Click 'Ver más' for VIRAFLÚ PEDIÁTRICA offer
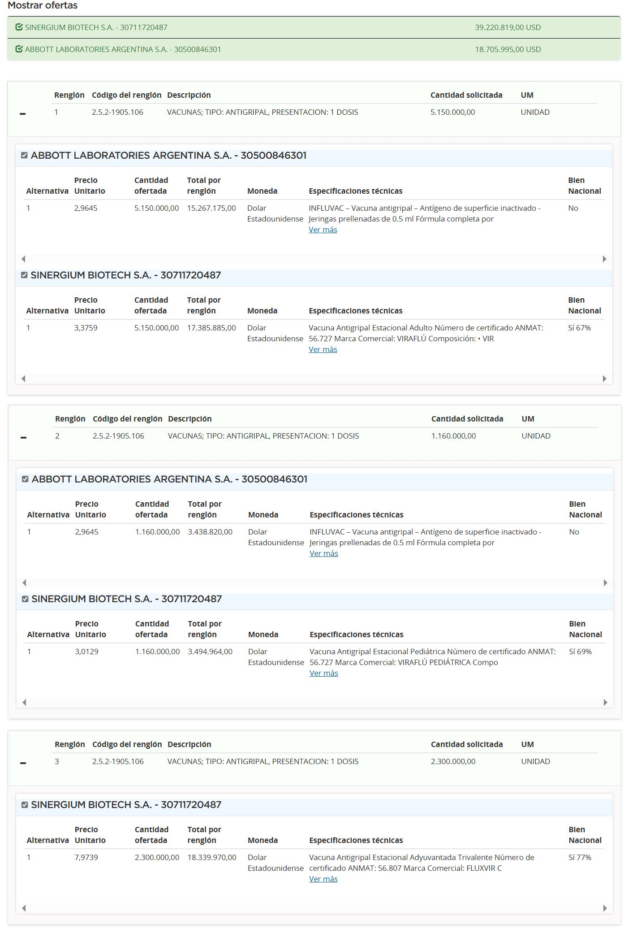Screen dimensions: 628x930 click(323, 673)
